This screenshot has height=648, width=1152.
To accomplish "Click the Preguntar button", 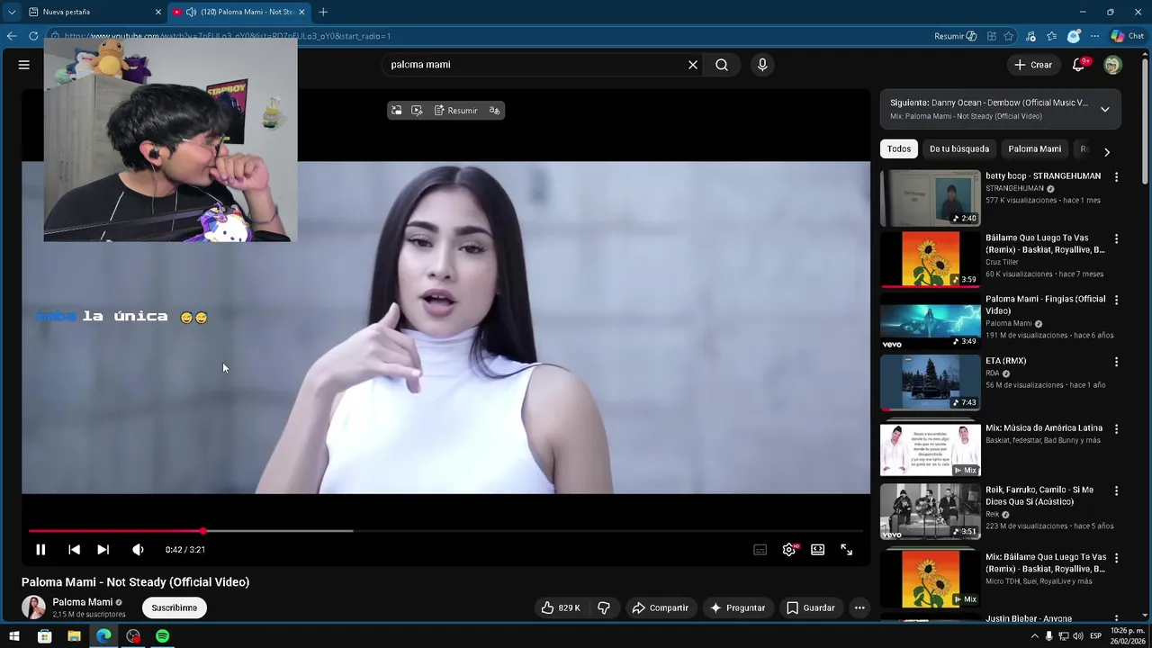I will [x=737, y=608].
